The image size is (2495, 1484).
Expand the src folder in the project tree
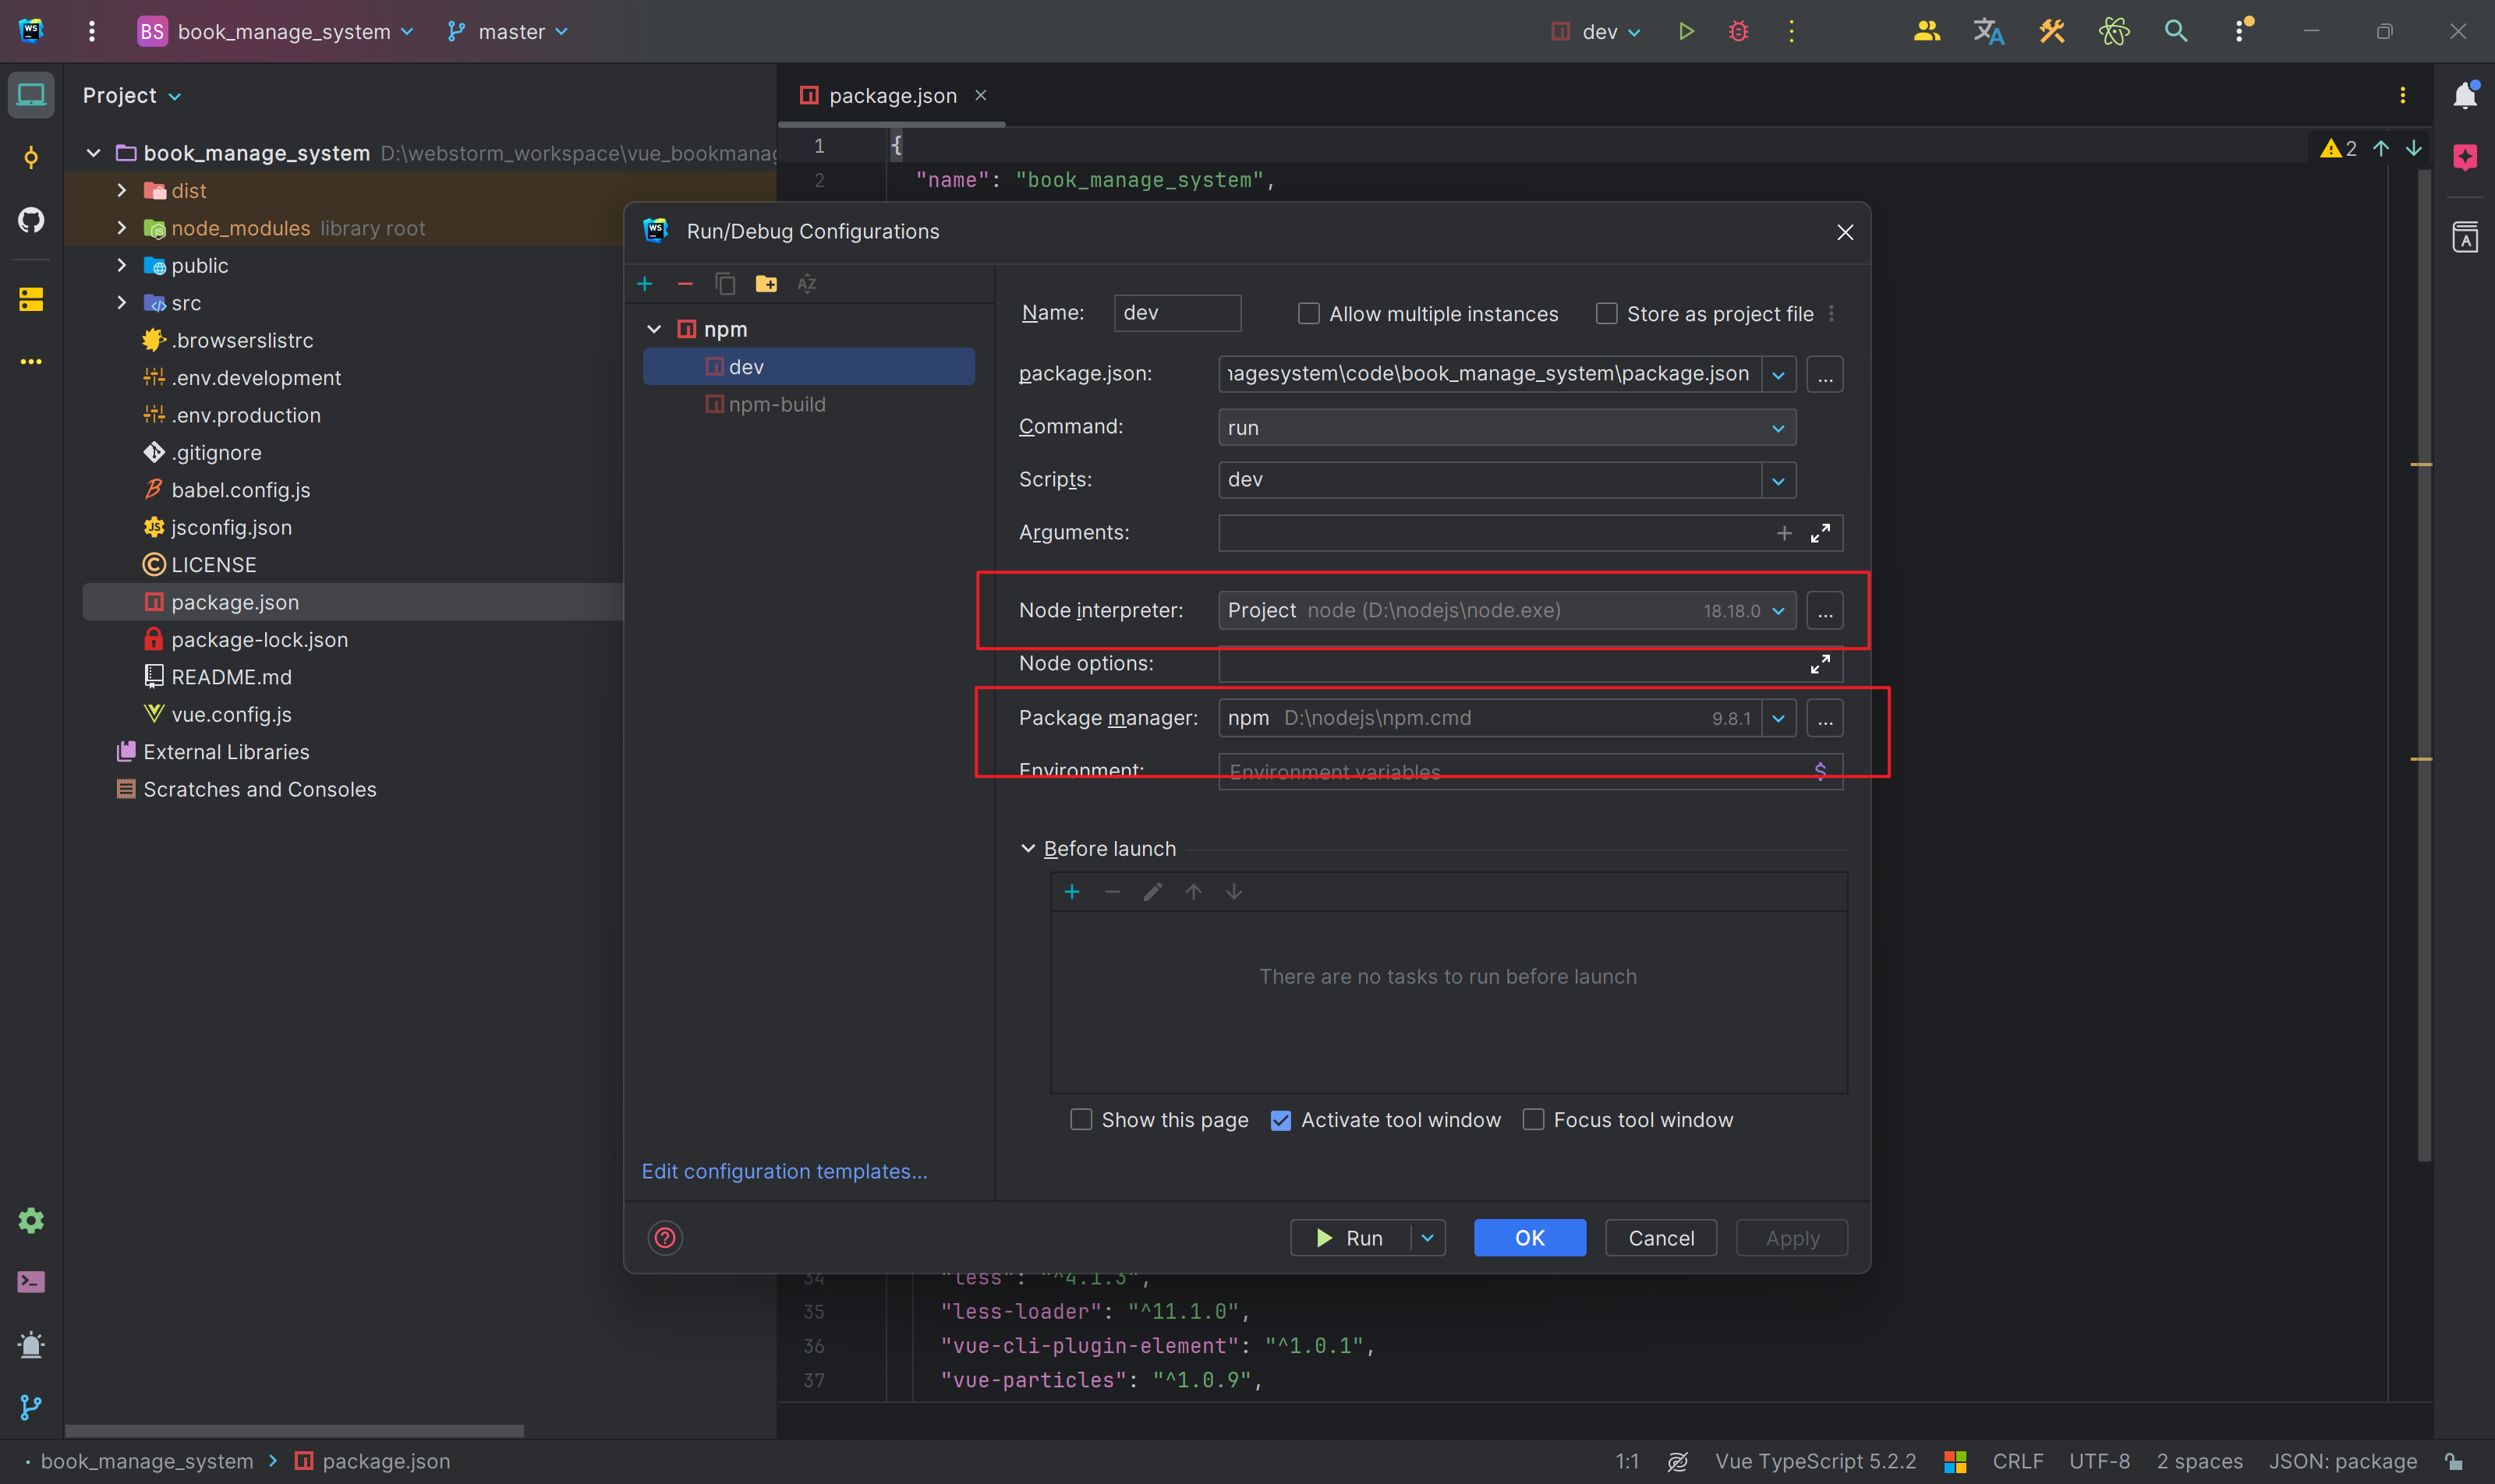pyautogui.click(x=122, y=303)
